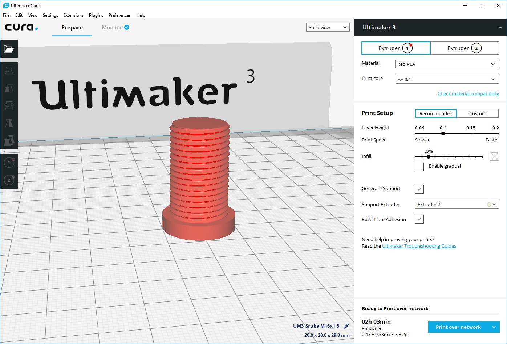The height and width of the screenshot is (344, 507).
Task: Click the infill percentage slider handle
Action: coord(429,157)
